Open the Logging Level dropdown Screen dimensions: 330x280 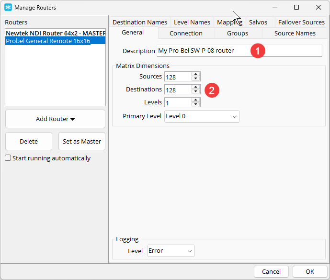coord(171,251)
